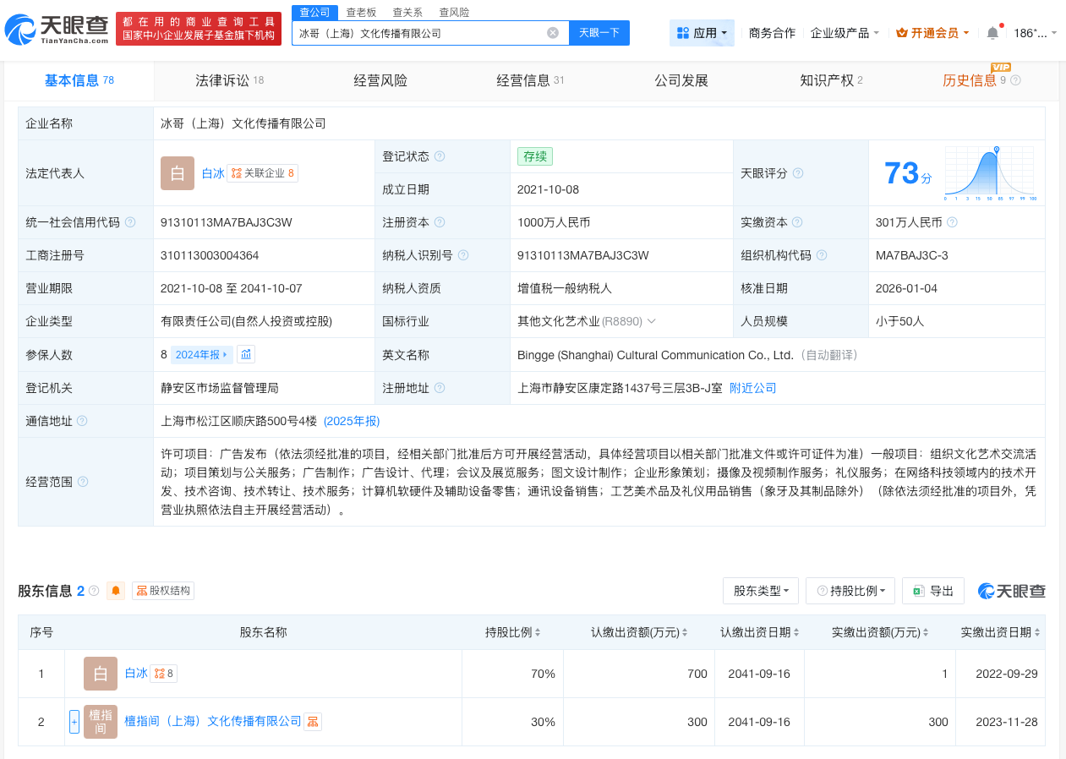Open help icon next to 天眼评分
1066x759 pixels.
[798, 173]
